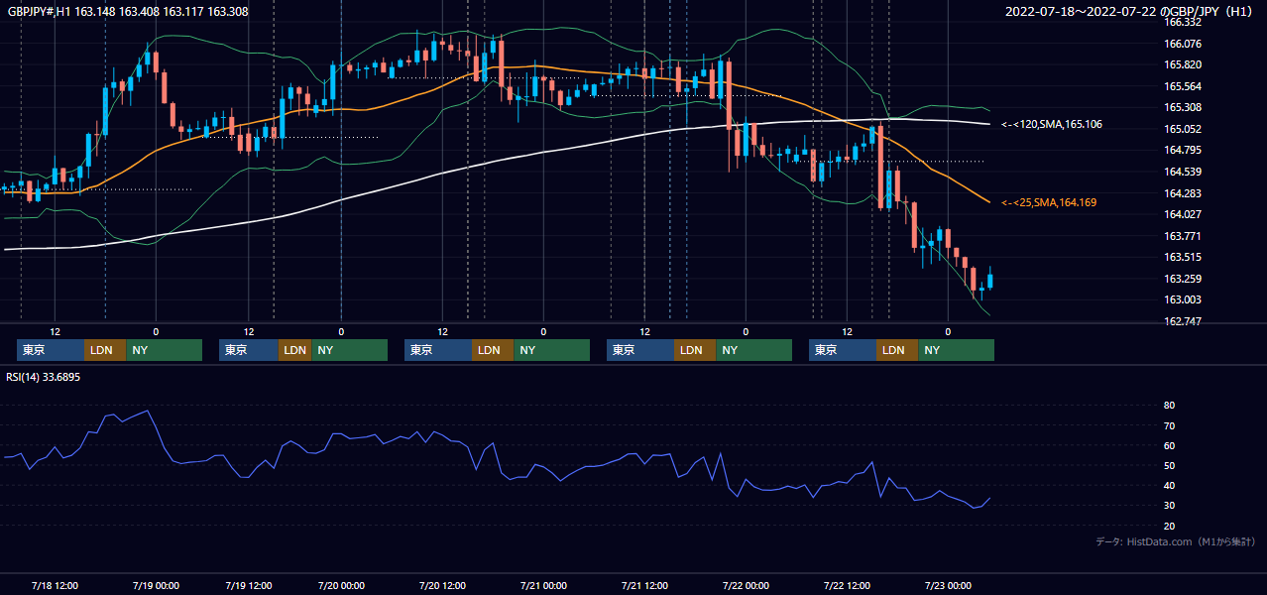Screen dimensions: 1267x595
Task: Click RSI scale value 60
Action: pyautogui.click(x=1170, y=445)
